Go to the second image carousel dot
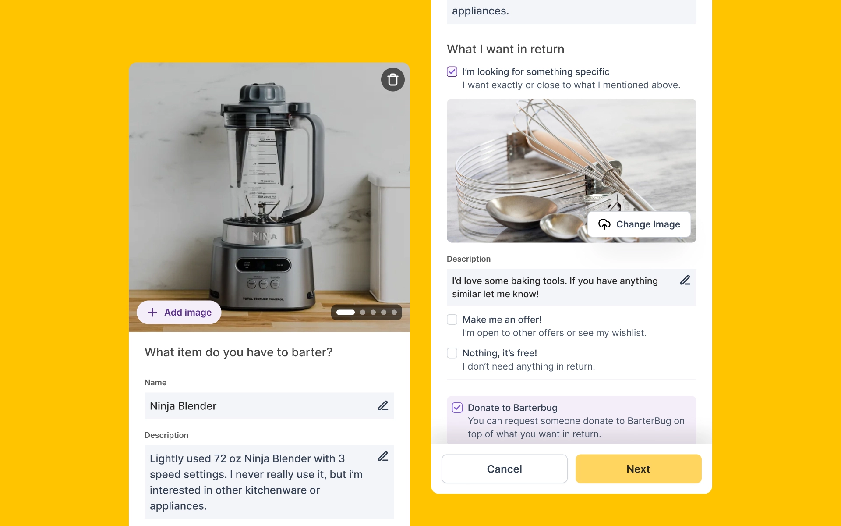 (x=363, y=313)
